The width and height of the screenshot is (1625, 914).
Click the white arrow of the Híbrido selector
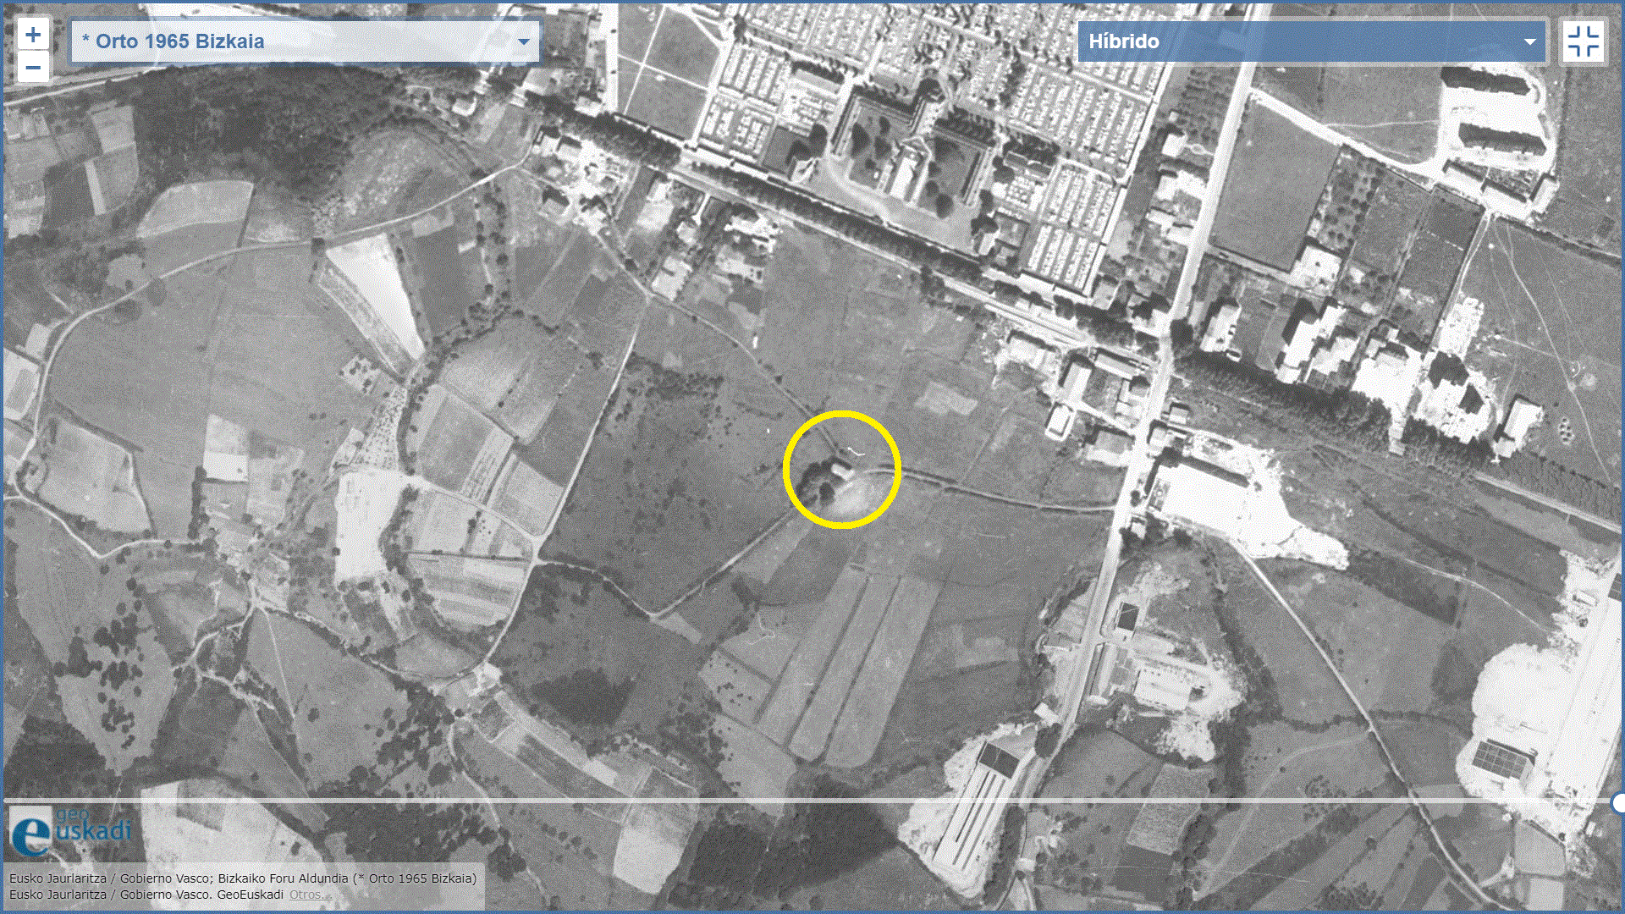(1529, 41)
